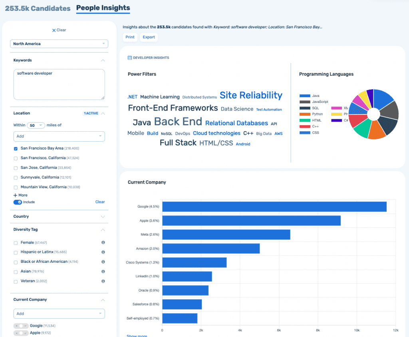Image resolution: width=409 pixels, height=337 pixels.
Task: Select the People Insights tab
Action: tap(103, 8)
